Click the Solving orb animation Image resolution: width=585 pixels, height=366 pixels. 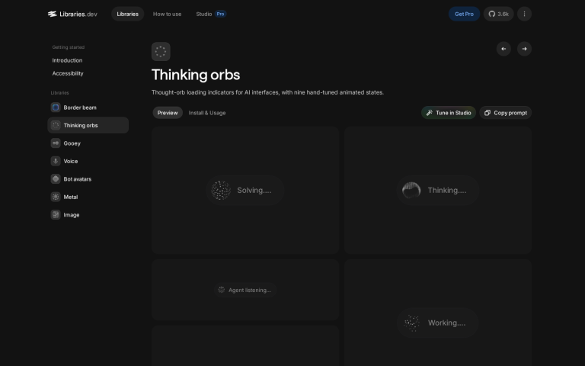pyautogui.click(x=221, y=191)
